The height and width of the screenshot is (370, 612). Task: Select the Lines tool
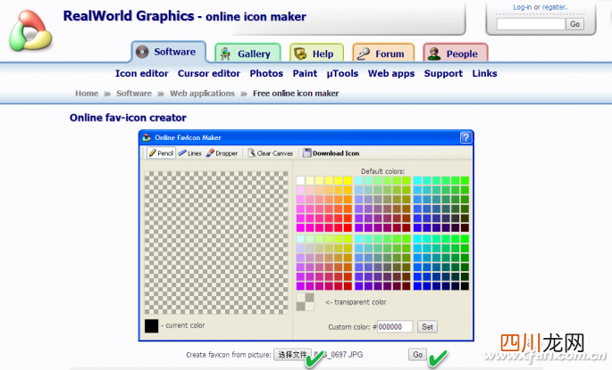coord(189,153)
